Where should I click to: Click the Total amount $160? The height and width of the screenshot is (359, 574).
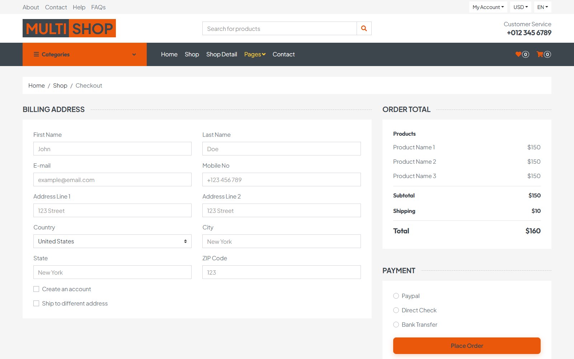tap(533, 231)
